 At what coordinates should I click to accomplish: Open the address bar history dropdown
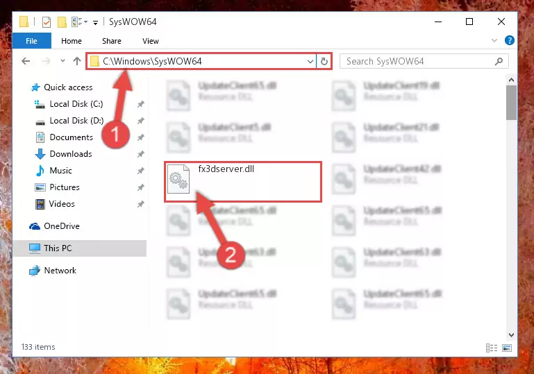(x=310, y=62)
